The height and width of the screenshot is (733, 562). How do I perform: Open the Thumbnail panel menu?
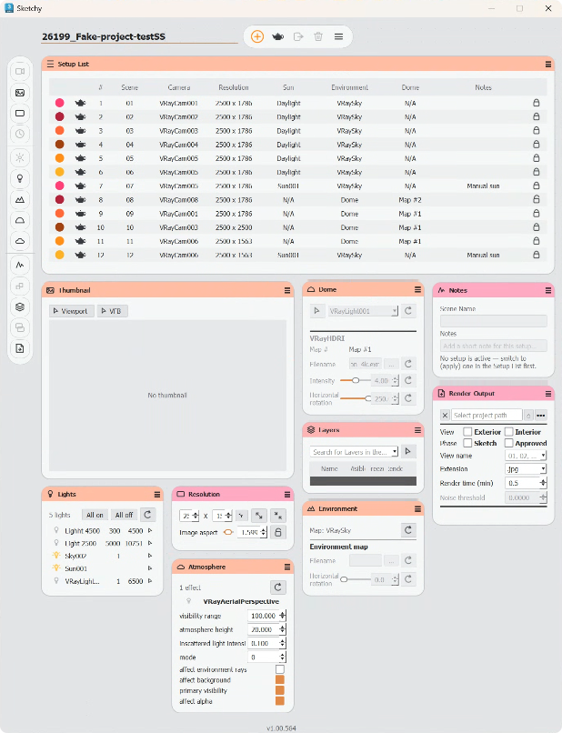tap(287, 290)
